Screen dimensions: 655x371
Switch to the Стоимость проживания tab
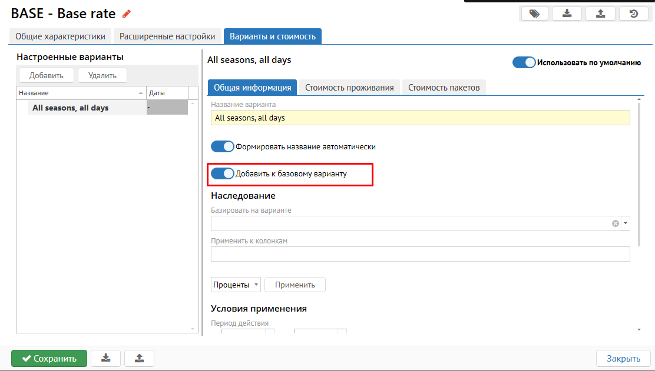(349, 88)
